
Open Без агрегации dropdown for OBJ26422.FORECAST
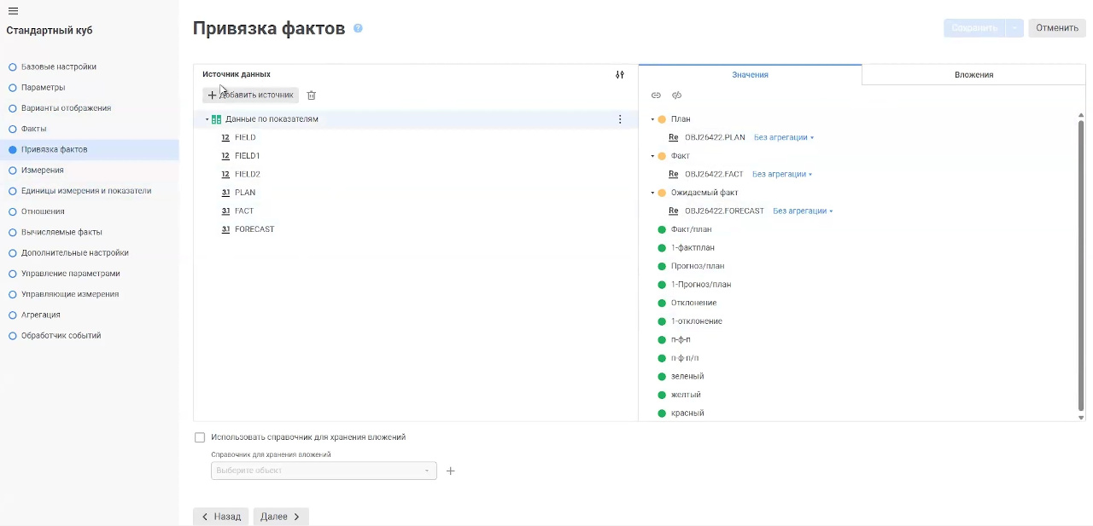[803, 211]
